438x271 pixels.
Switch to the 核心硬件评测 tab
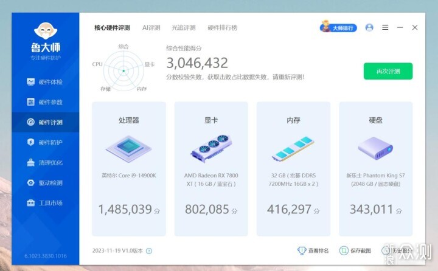tap(112, 27)
